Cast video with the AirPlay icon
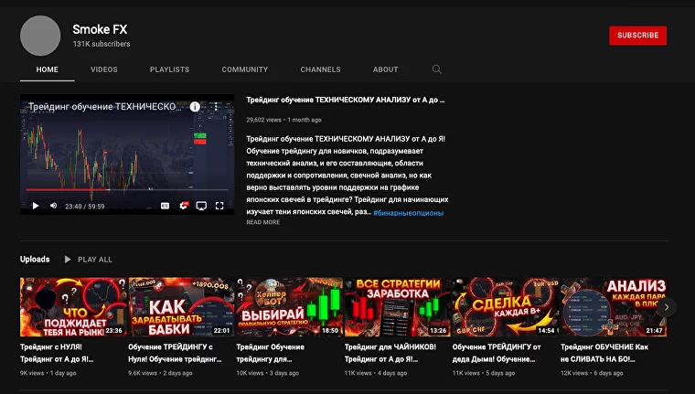Viewport: 695px width, 394px height. click(x=201, y=206)
